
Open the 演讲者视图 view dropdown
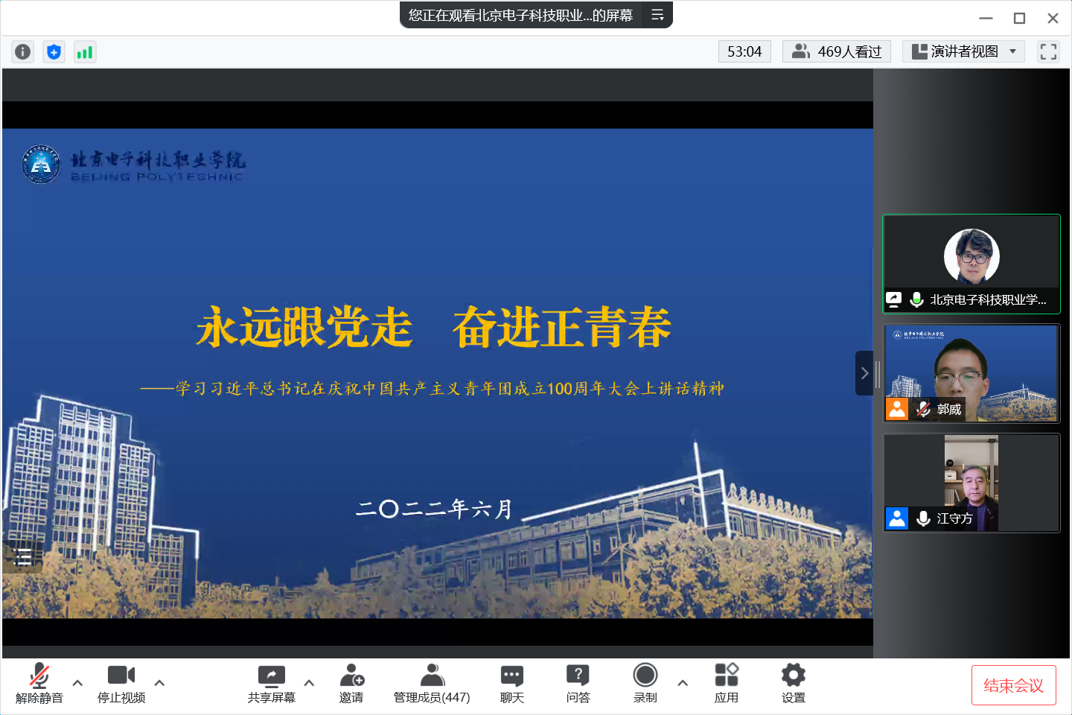click(x=963, y=51)
